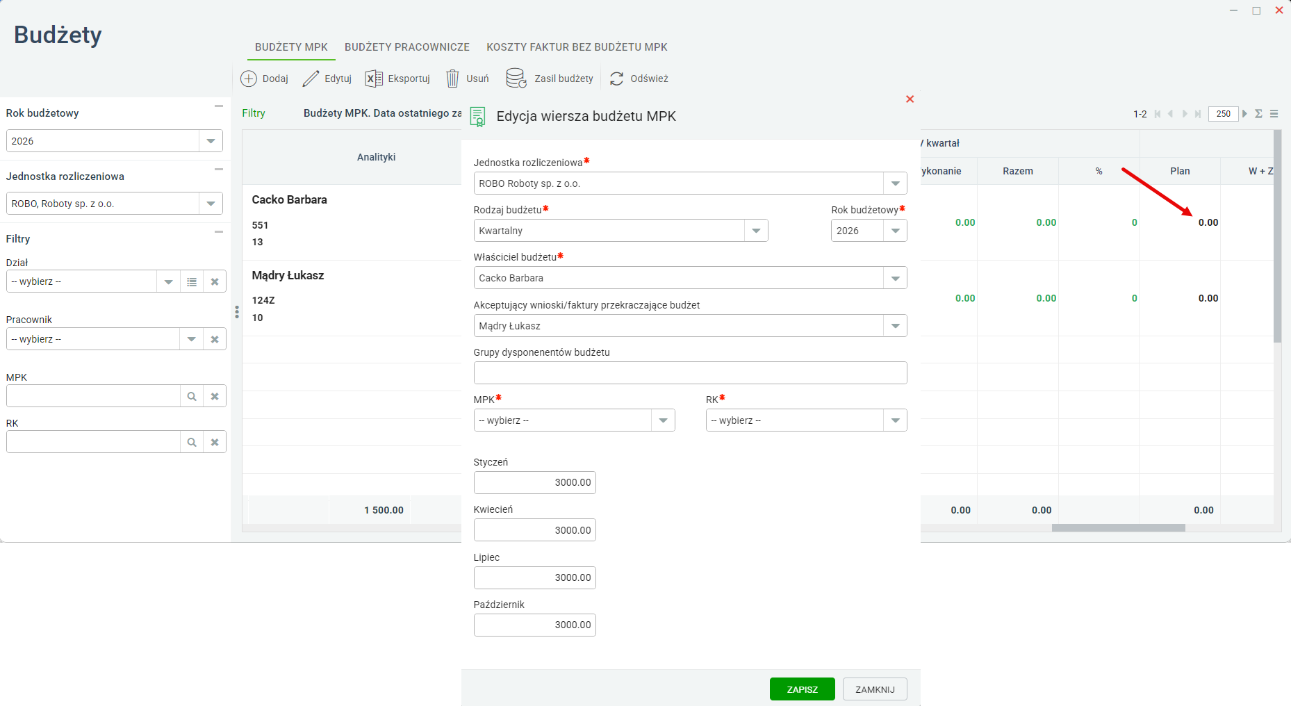Click the triangle beside page size field
Viewport: 1291px width, 706px height.
point(1244,113)
